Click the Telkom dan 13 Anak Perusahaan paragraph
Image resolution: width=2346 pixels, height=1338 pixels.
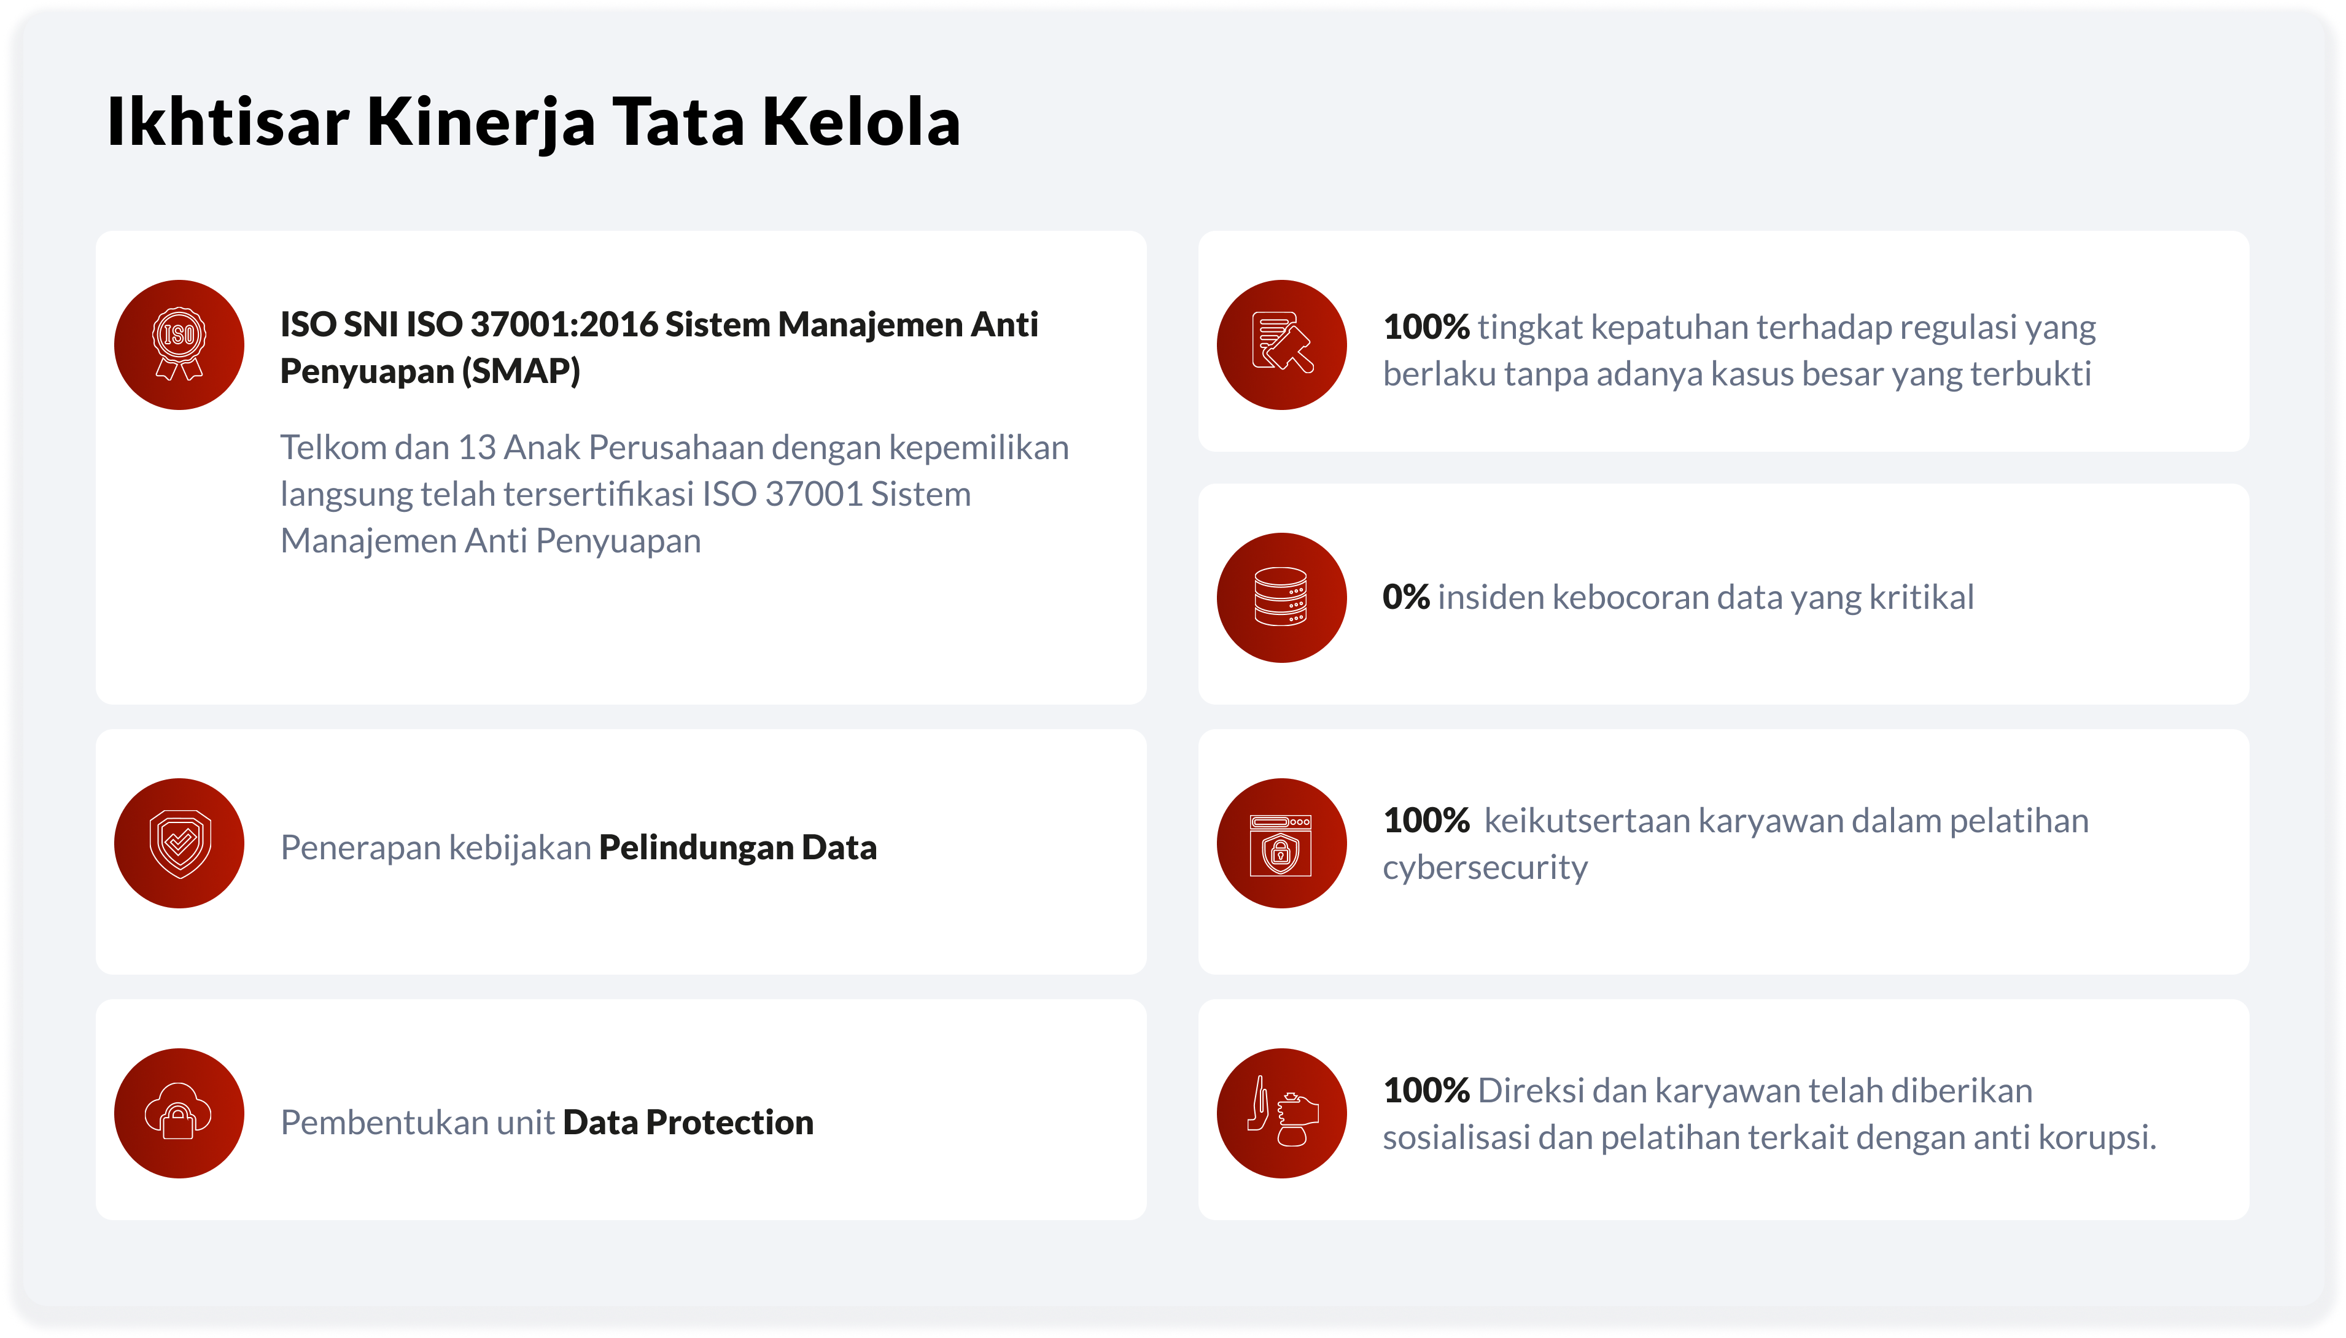pyautogui.click(x=674, y=493)
